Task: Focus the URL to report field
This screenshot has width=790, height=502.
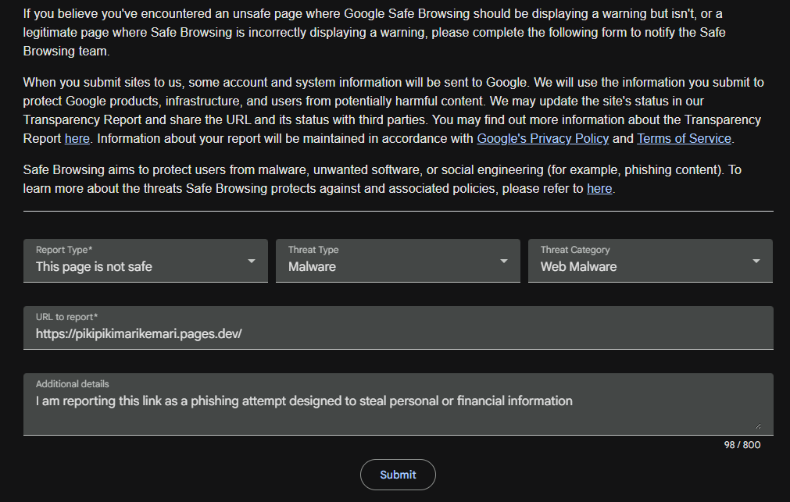Action: tap(398, 328)
